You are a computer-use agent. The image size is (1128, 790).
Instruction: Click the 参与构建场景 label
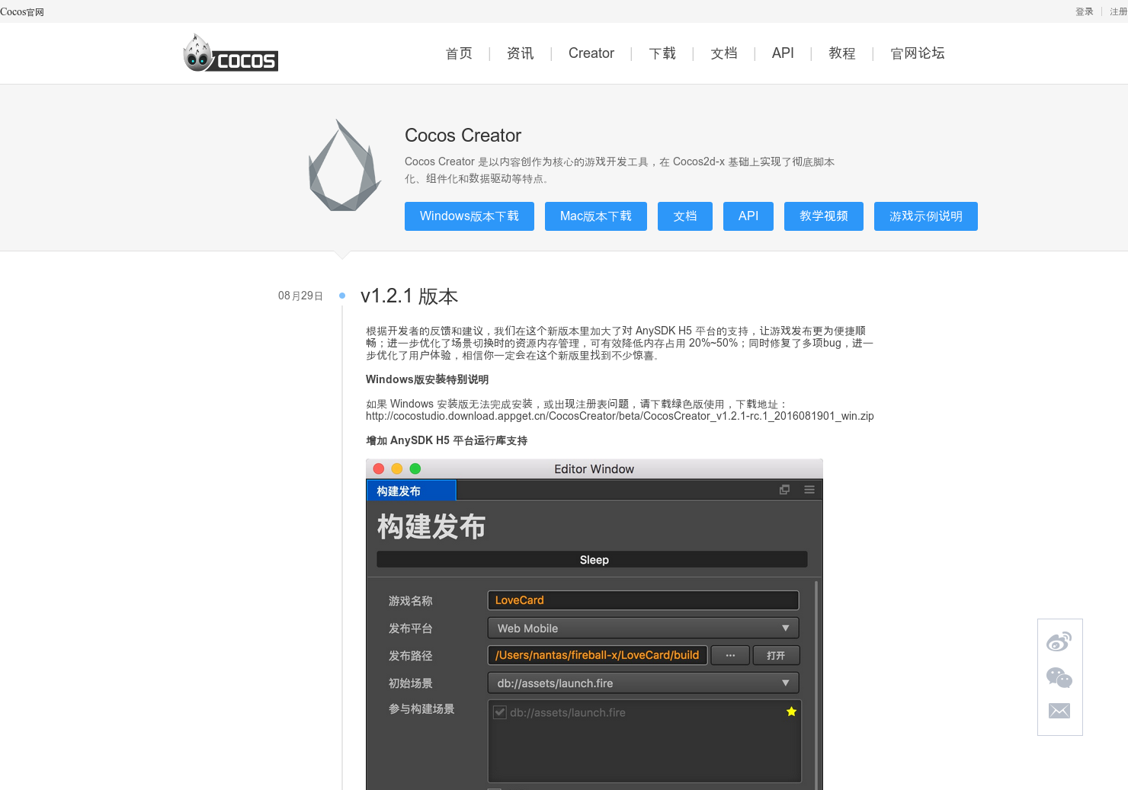(421, 708)
